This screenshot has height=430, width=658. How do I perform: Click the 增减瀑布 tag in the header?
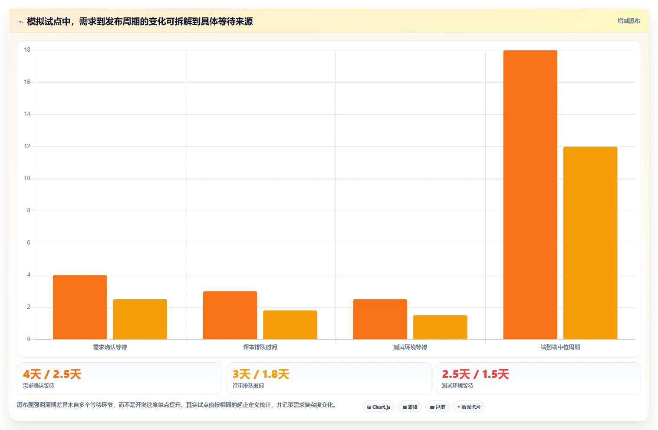pyautogui.click(x=628, y=21)
